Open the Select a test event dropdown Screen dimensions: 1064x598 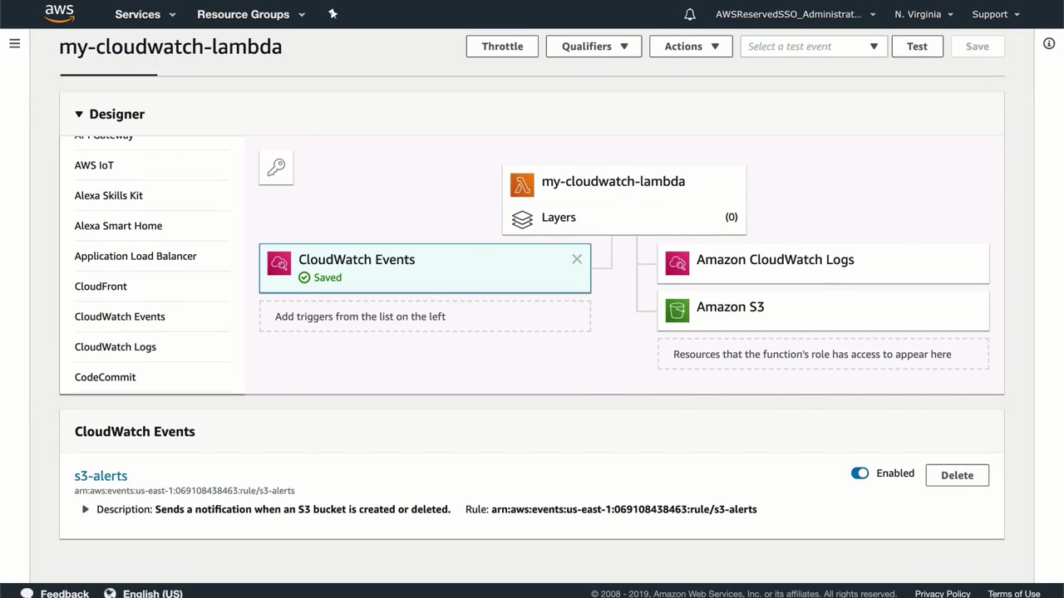pyautogui.click(x=814, y=47)
